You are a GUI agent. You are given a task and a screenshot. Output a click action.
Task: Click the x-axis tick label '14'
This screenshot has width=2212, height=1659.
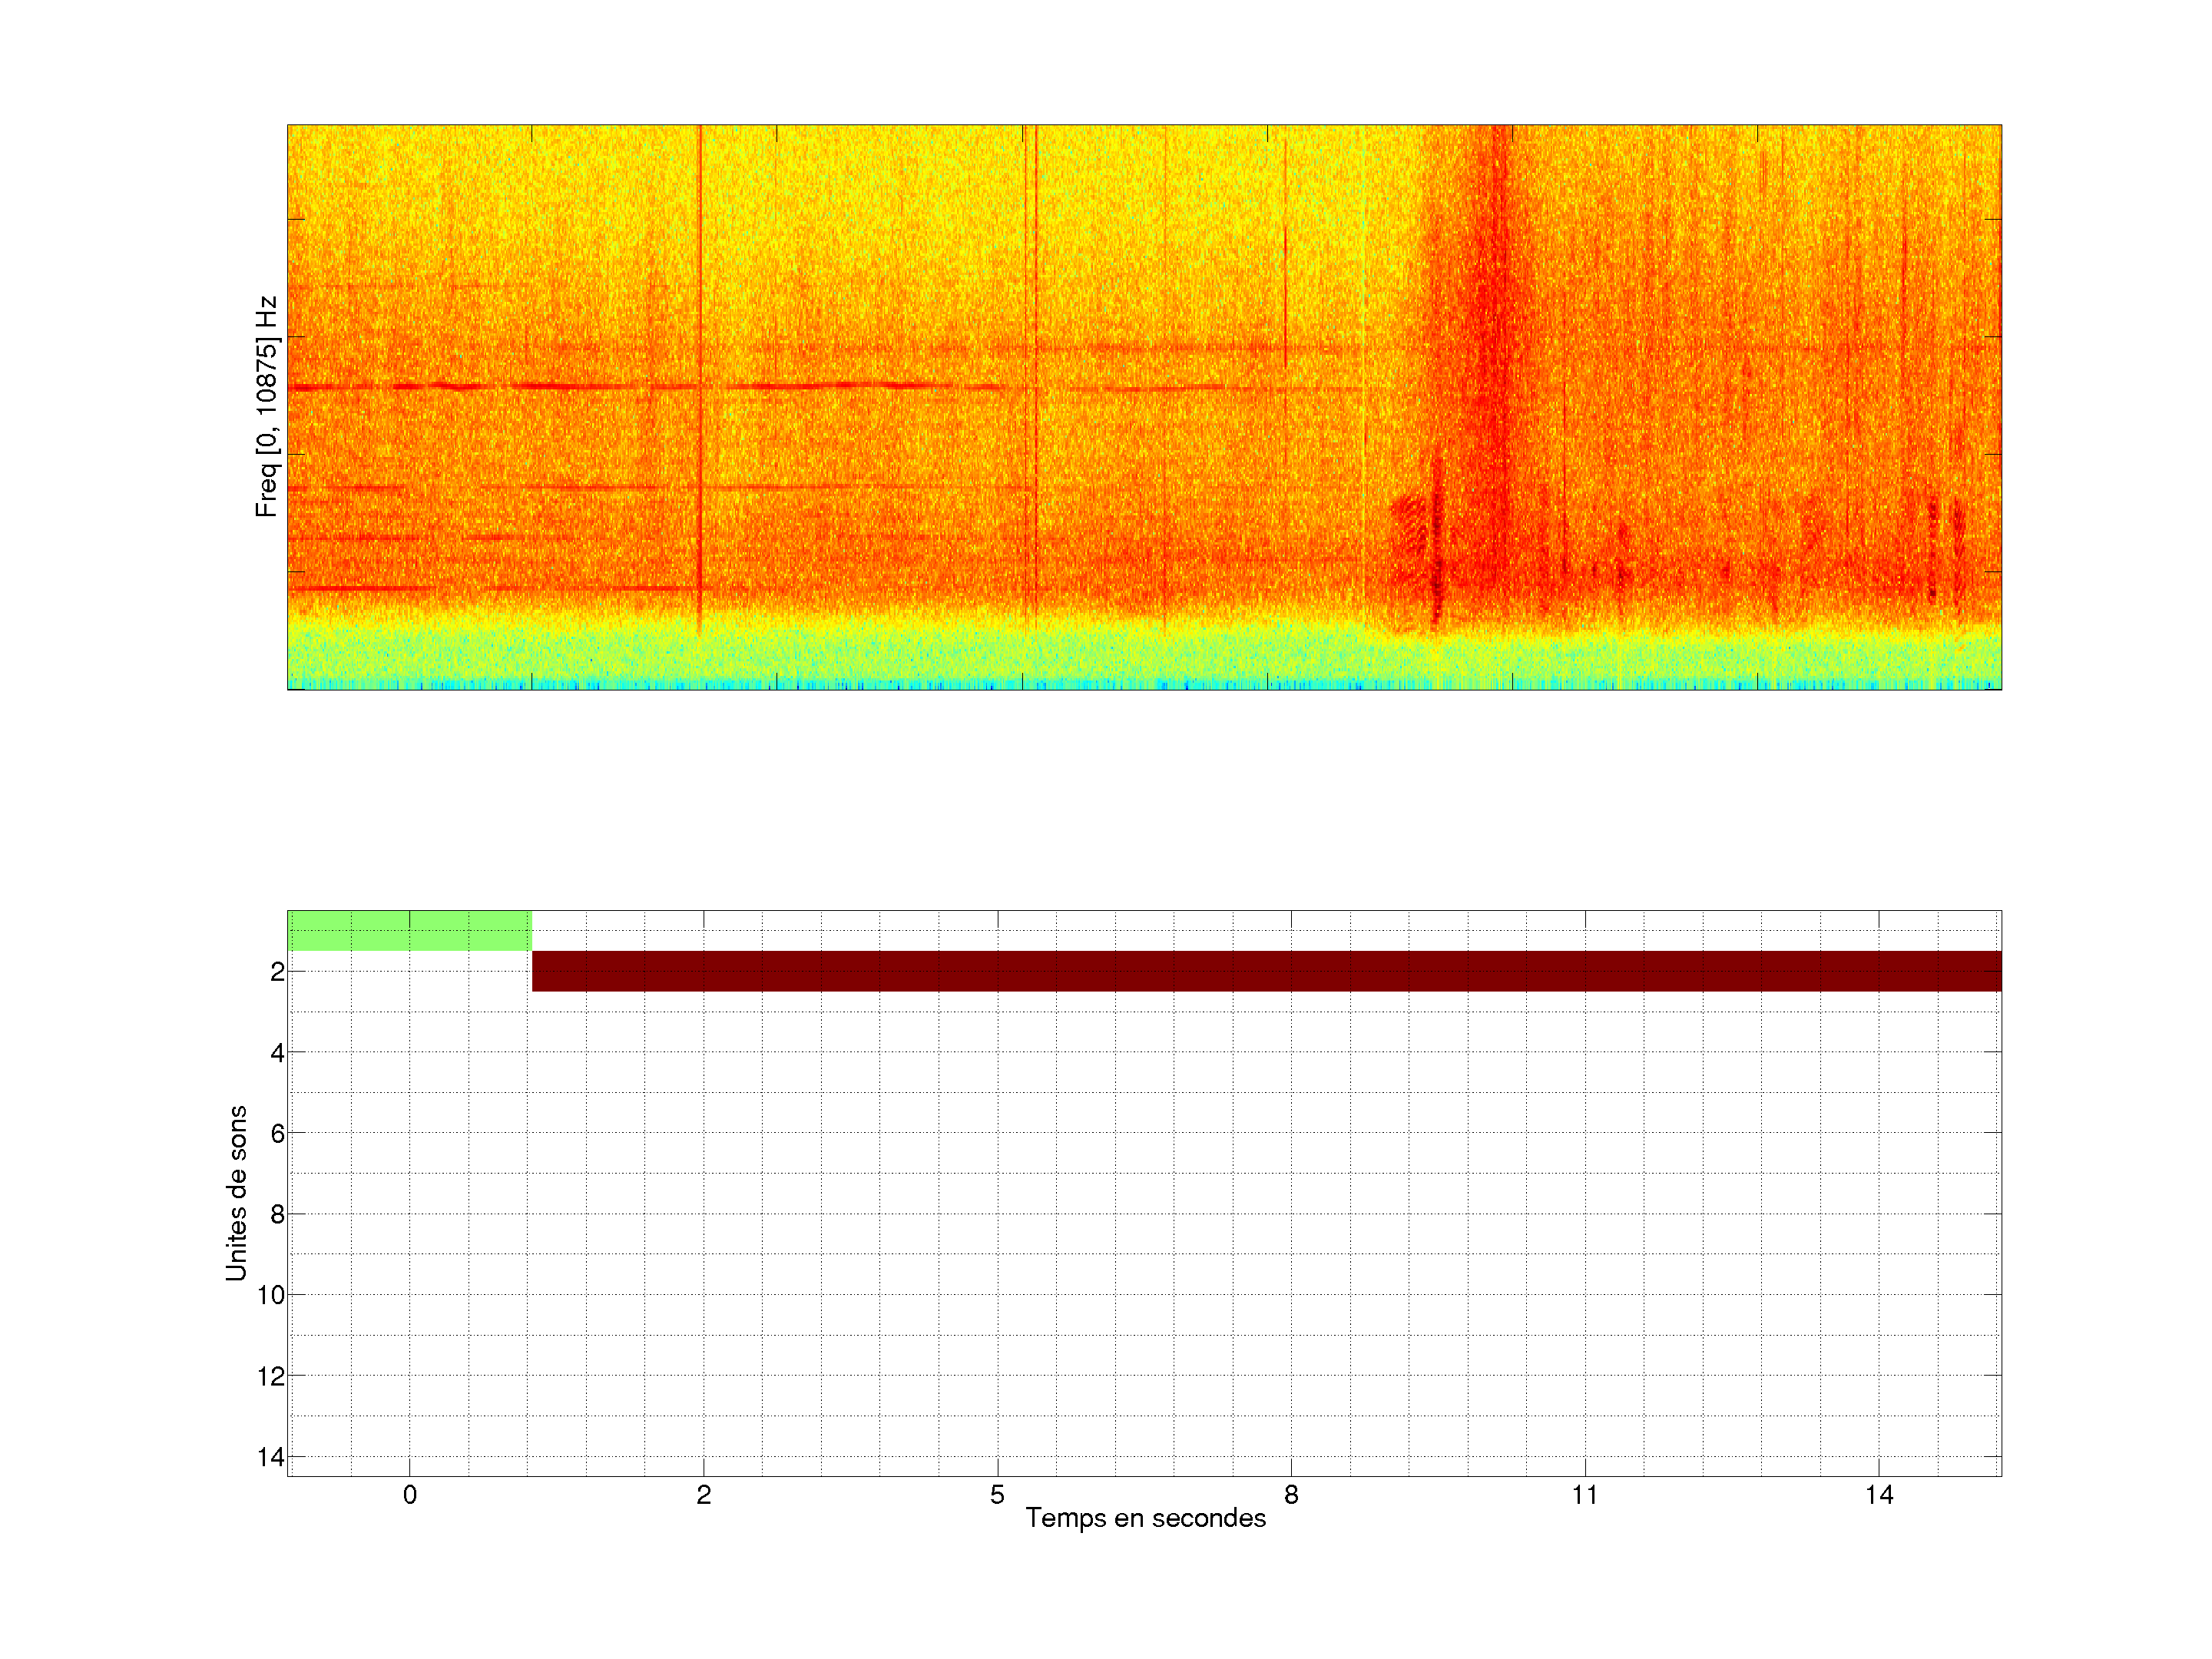pos(1879,1495)
